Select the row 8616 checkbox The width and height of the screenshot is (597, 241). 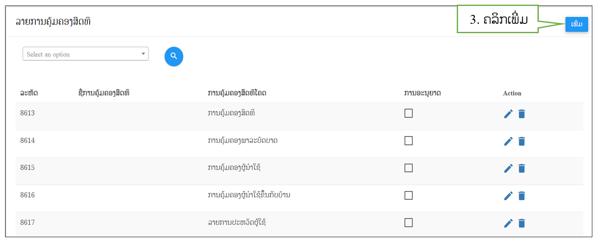409,195
